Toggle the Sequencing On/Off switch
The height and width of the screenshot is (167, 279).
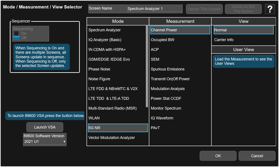tap(17, 36)
